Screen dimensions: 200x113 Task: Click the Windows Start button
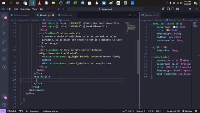pyautogui.click(x=3, y=3)
